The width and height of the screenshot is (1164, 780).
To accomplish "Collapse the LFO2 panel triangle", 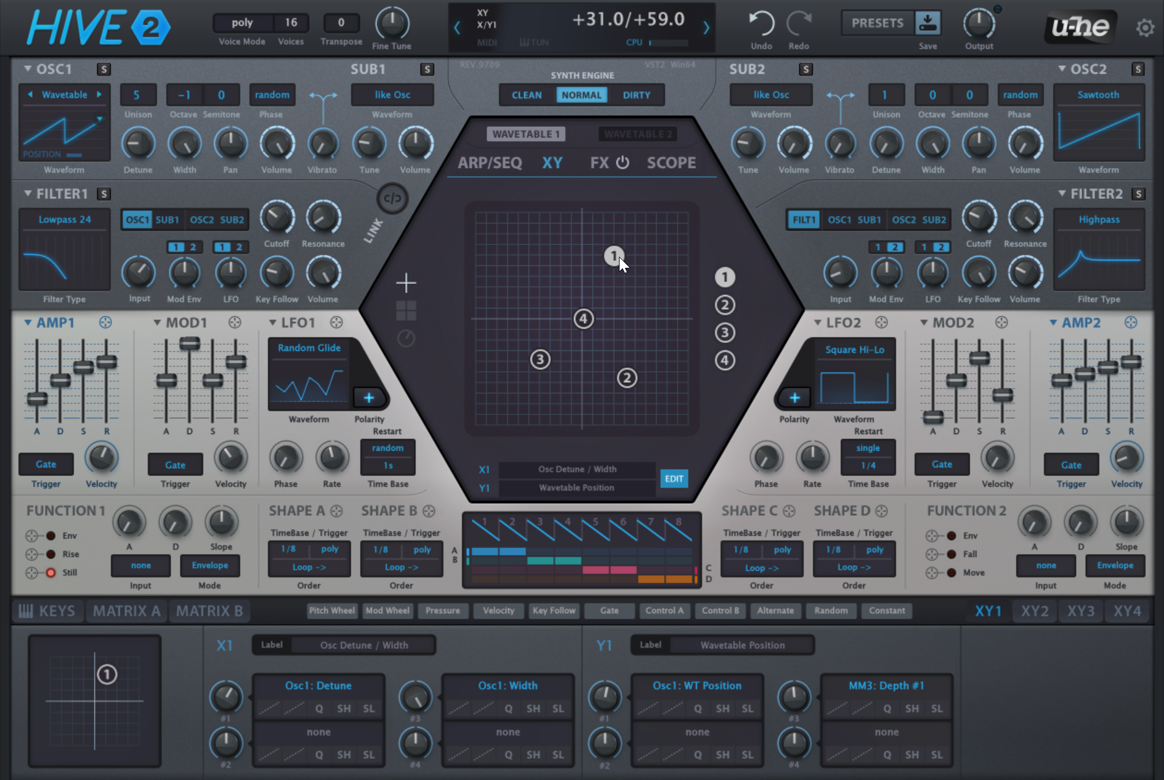I will pos(818,323).
